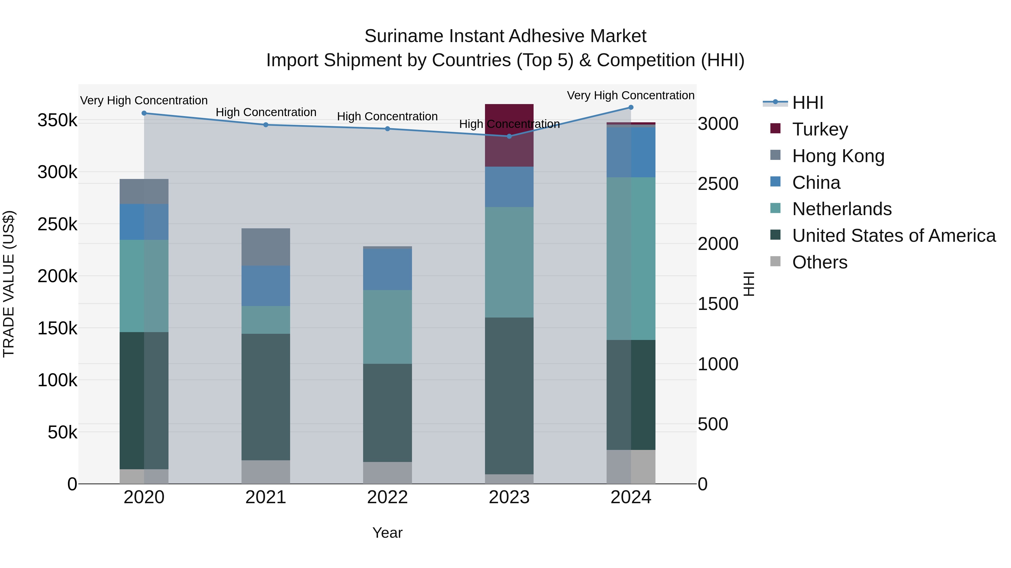Select the 2021 HHI data point

click(266, 125)
